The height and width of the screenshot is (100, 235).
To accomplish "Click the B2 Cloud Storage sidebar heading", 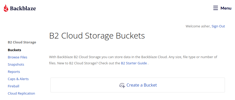I will (22, 42).
